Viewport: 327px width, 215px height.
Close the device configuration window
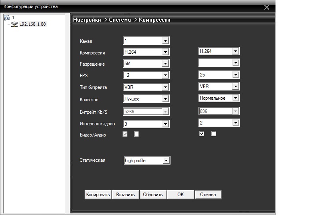(267, 7)
